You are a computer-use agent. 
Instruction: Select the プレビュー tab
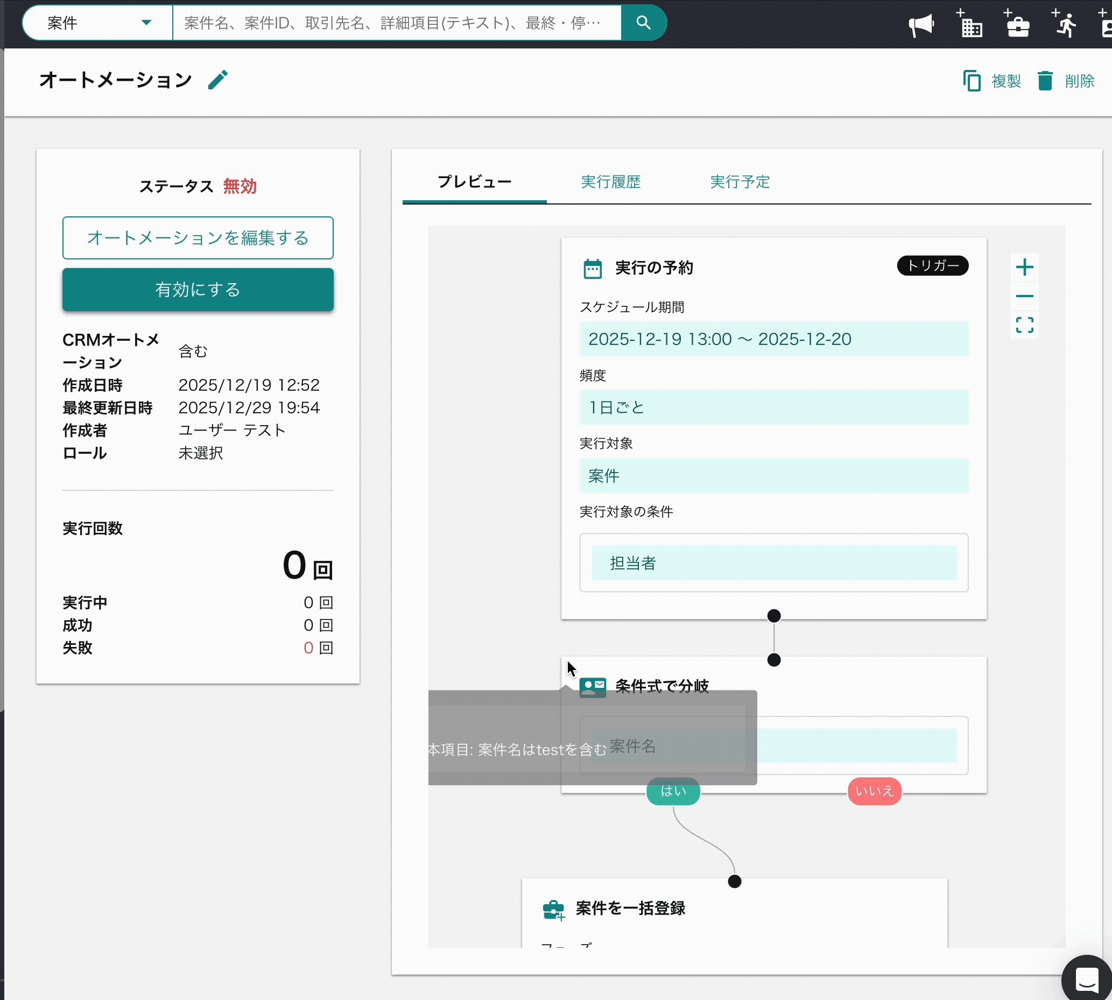[x=474, y=182]
